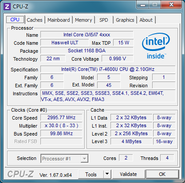Click the L1 Data 8-way associativity
Viewport: 185px width, 183px height.
[164, 117]
